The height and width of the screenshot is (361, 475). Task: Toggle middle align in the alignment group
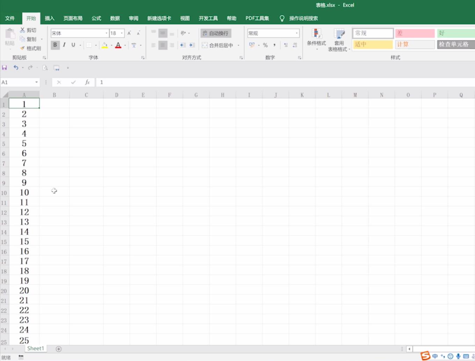click(x=163, y=33)
